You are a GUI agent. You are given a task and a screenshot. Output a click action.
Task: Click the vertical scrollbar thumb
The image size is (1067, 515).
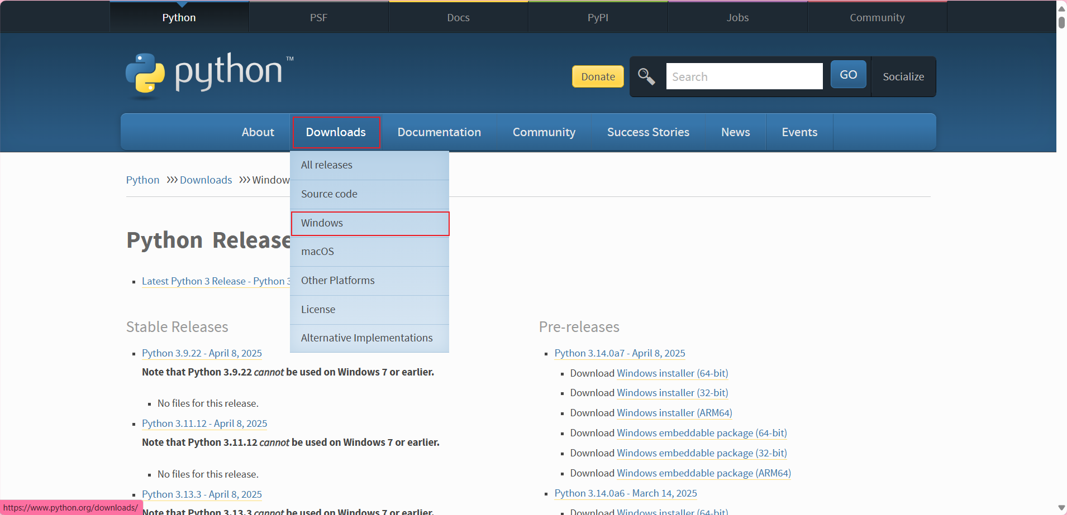pos(1061,22)
